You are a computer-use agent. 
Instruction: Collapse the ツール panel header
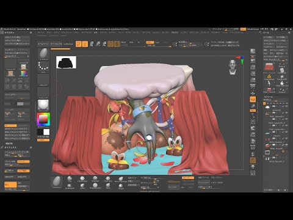point(266,32)
